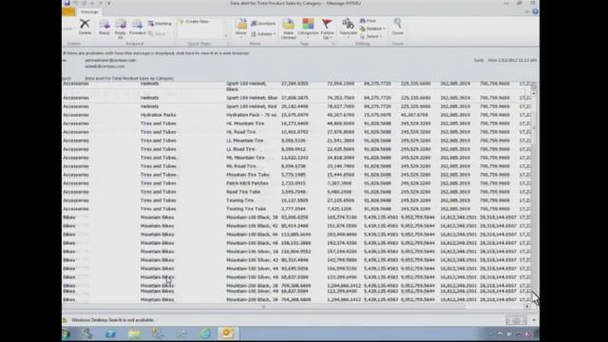This screenshot has height=342, width=608.
Task: Launch PowerShell from the taskbar
Action: click(x=110, y=333)
